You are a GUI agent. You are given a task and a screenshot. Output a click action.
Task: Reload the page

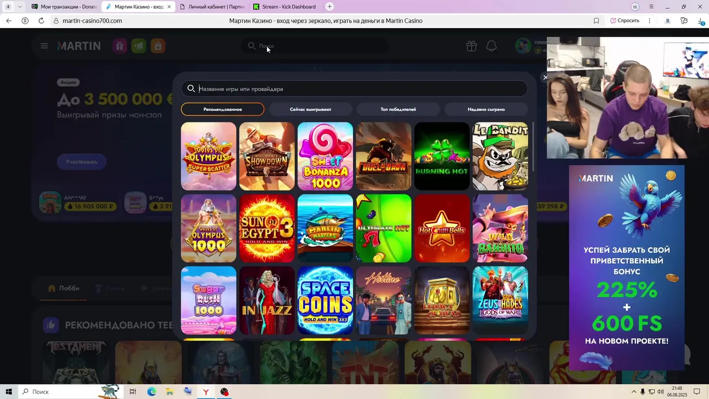pos(41,21)
